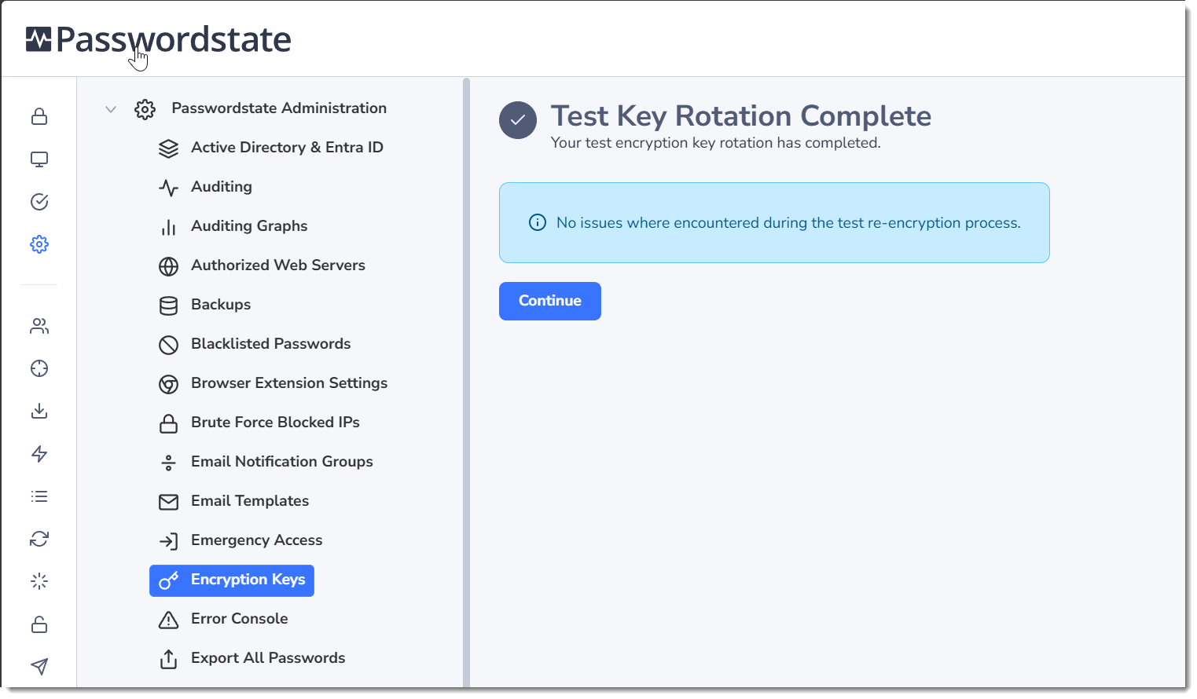Click the envelope icon for Email Templates

pyautogui.click(x=168, y=502)
